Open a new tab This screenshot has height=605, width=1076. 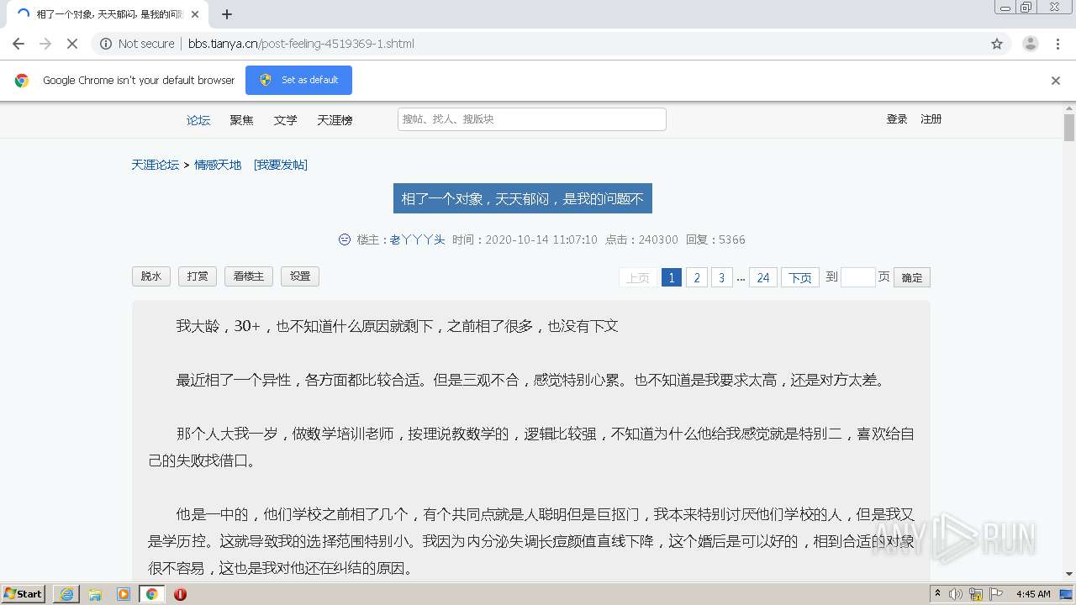point(226,14)
